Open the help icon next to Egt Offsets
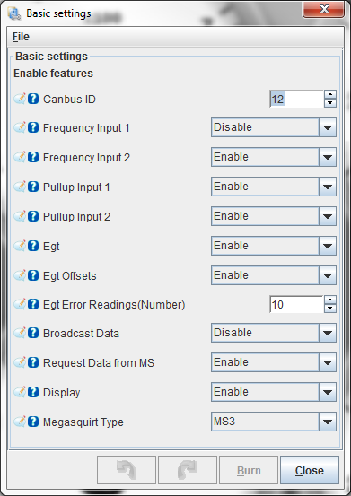This screenshot has height=496, width=351. pyautogui.click(x=33, y=275)
